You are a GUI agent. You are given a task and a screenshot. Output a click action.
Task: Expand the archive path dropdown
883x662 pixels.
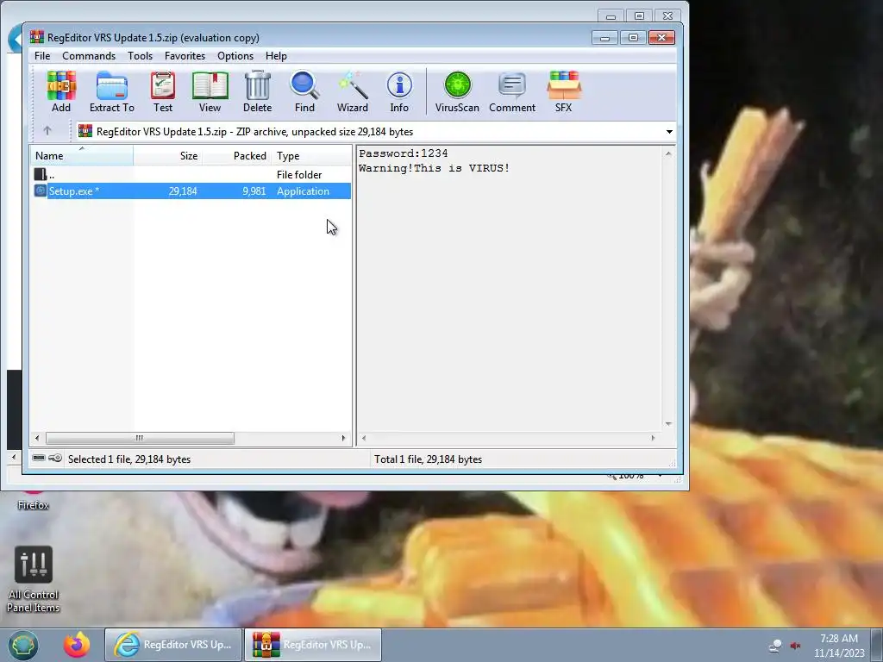tap(669, 132)
